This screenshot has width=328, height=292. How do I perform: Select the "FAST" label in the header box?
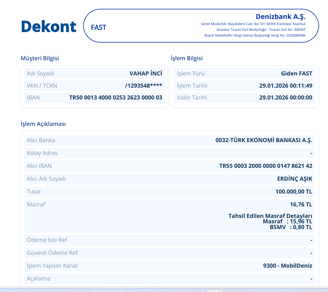pos(99,27)
